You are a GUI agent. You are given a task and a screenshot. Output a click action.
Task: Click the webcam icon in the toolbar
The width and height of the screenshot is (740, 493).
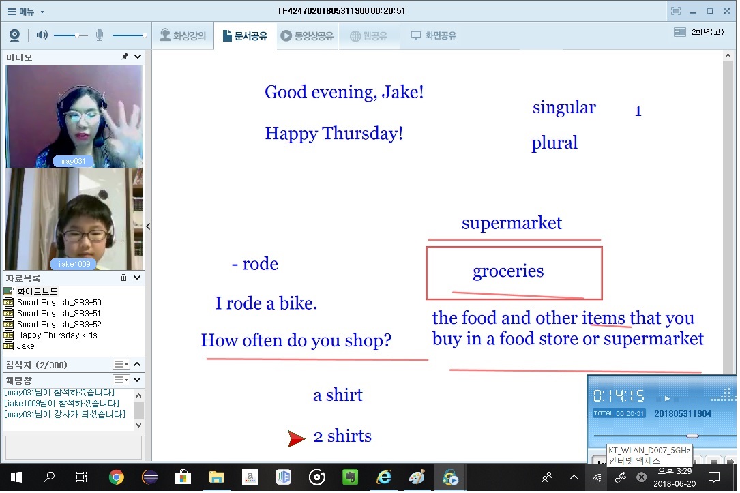coord(14,35)
